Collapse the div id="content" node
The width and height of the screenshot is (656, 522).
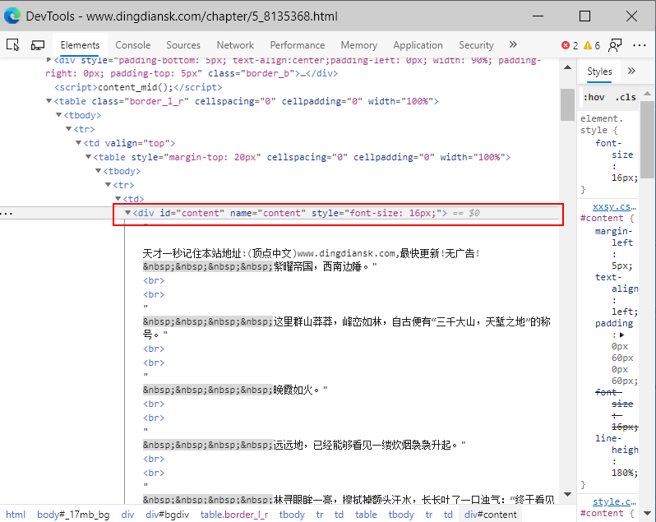(x=128, y=213)
